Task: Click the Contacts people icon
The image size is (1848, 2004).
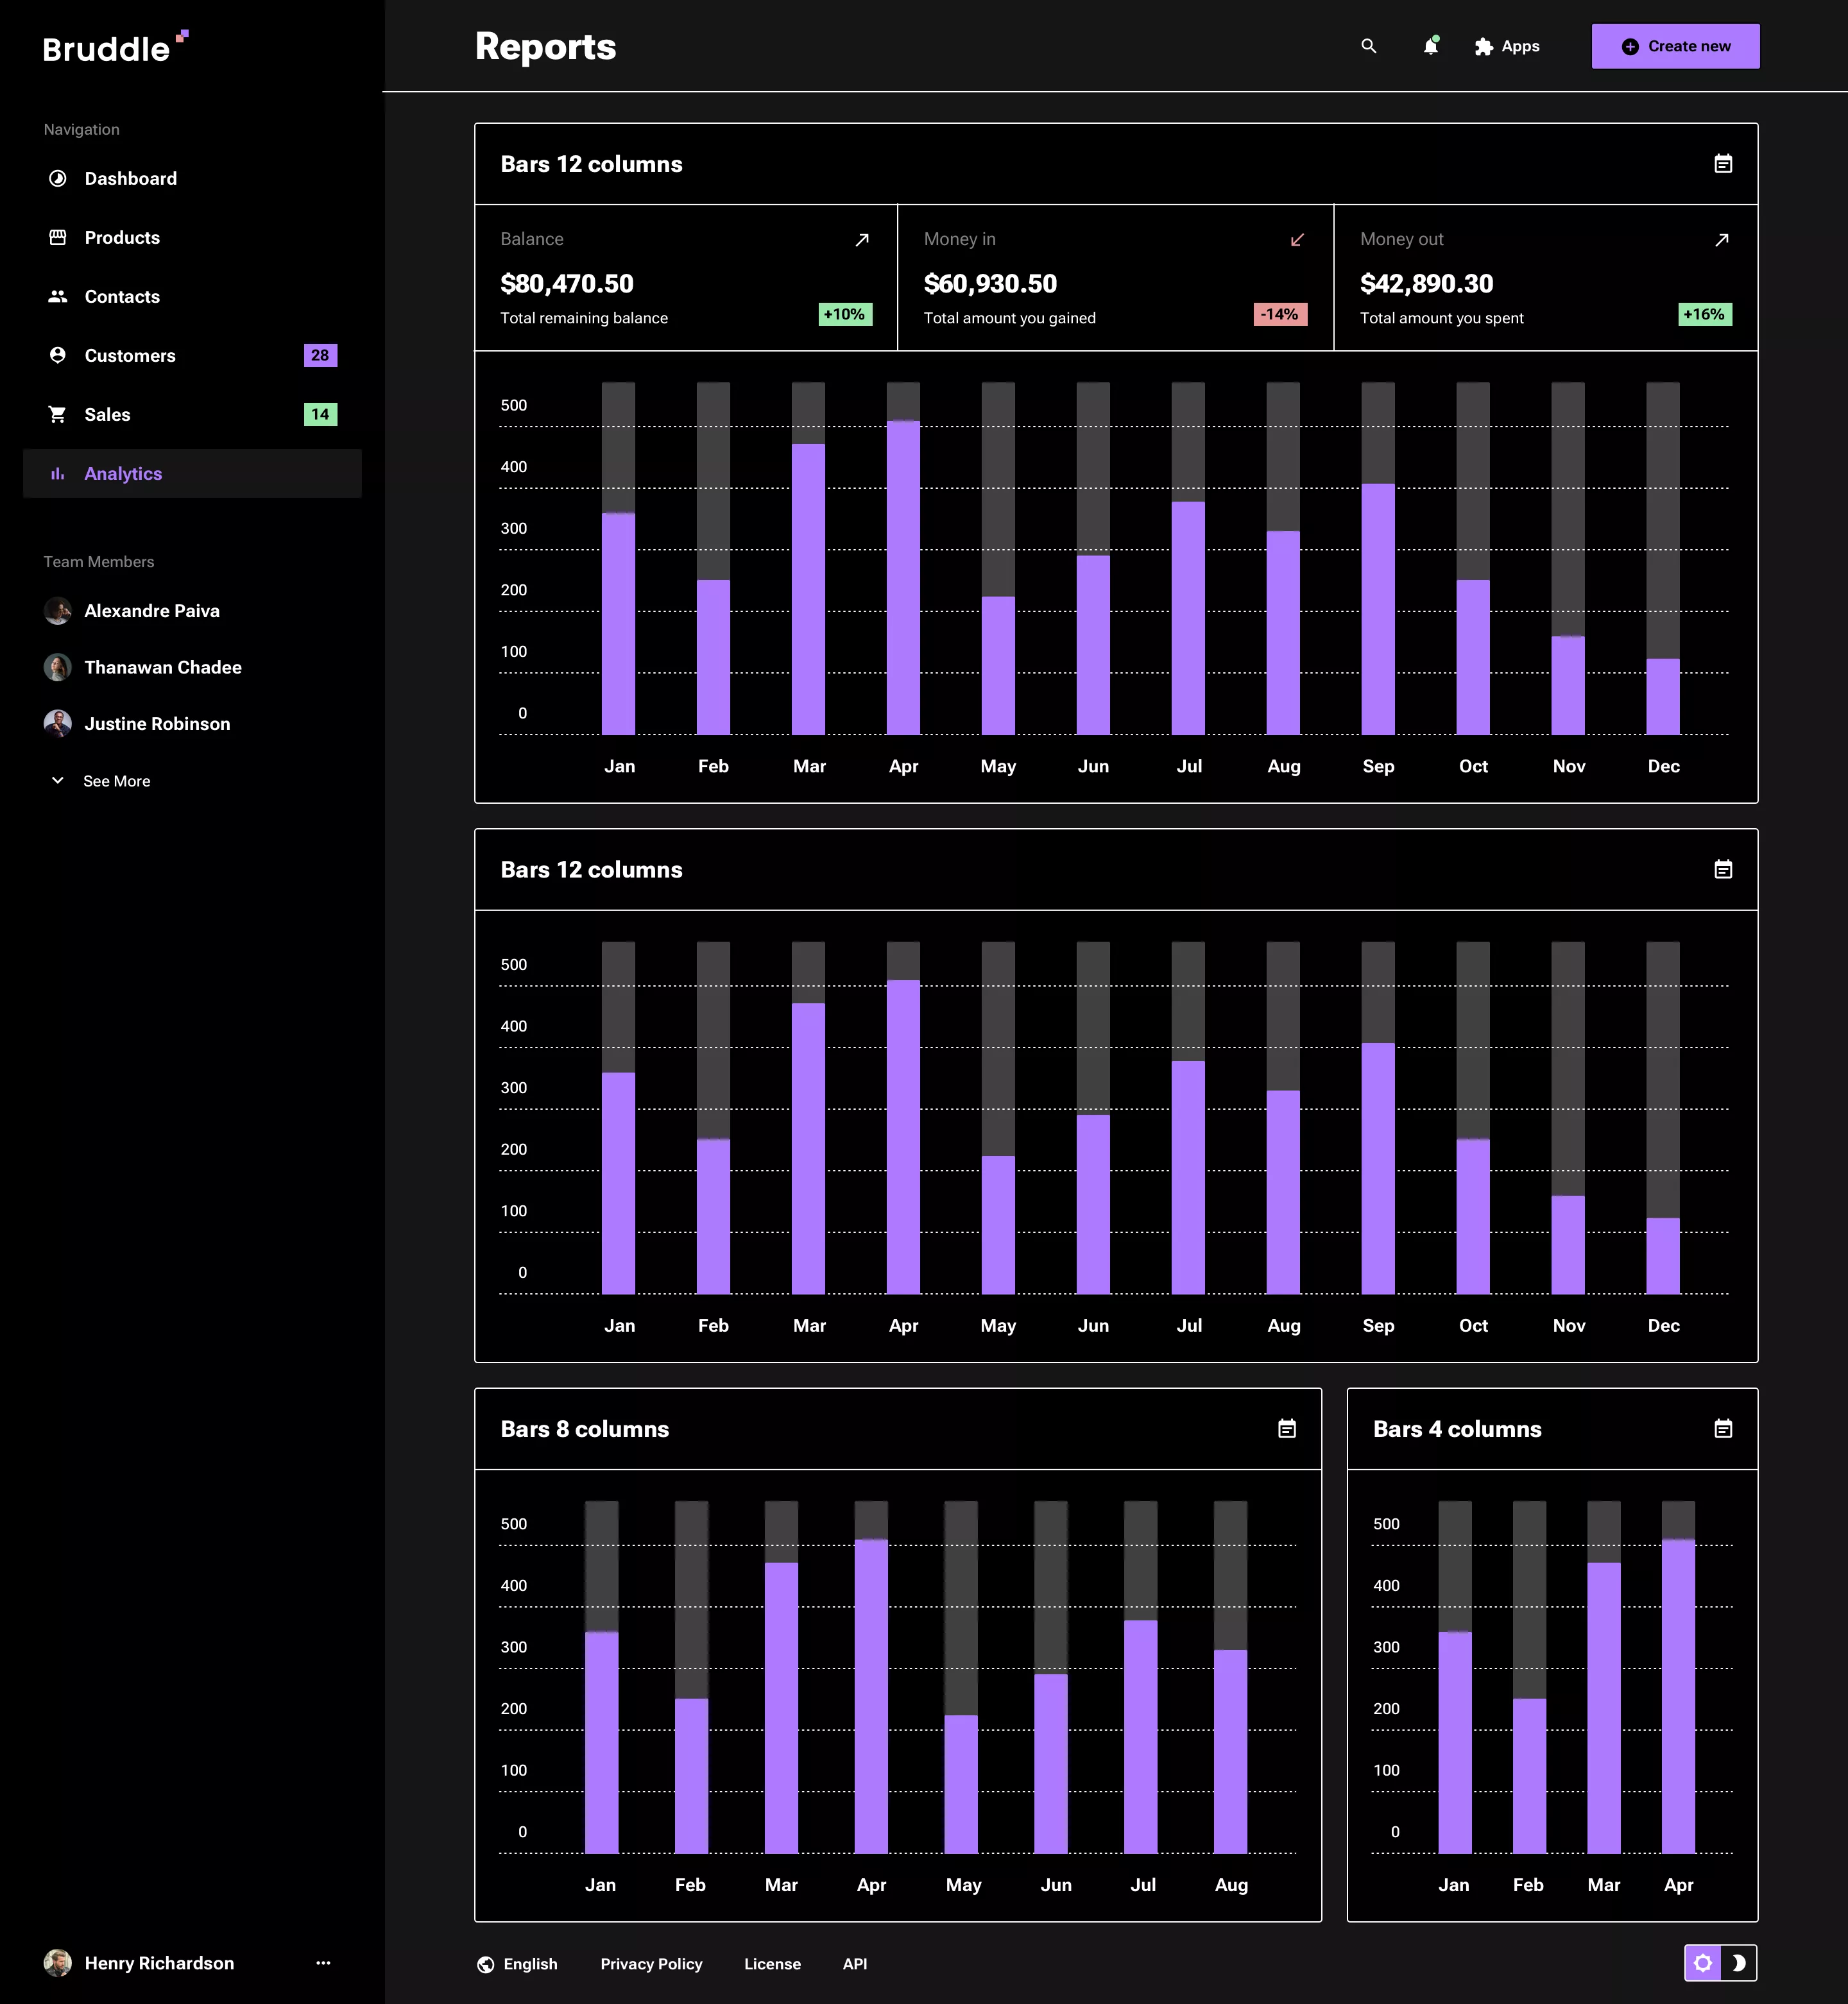Action: [x=58, y=296]
